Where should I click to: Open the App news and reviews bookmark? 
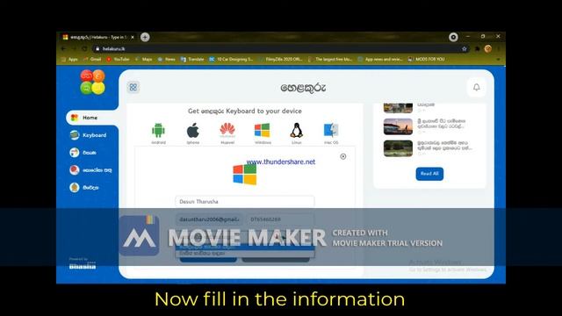tap(380, 59)
